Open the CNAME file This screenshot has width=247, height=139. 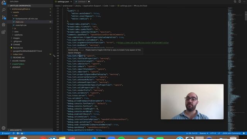(x=30, y=45)
